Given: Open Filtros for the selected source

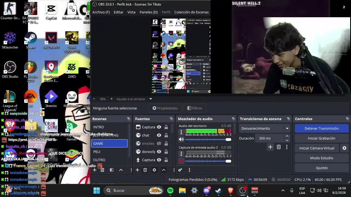Looking at the screenshot, I should coord(194,108).
